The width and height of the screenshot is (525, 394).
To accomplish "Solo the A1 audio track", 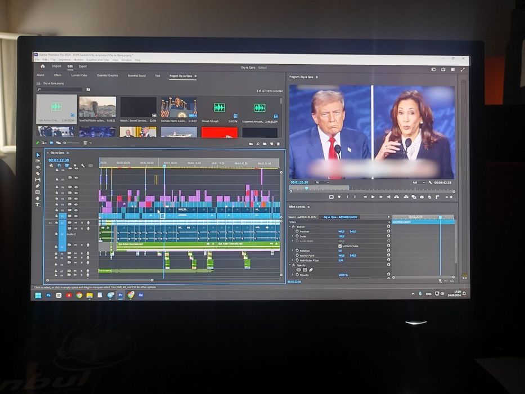I will click(x=82, y=222).
